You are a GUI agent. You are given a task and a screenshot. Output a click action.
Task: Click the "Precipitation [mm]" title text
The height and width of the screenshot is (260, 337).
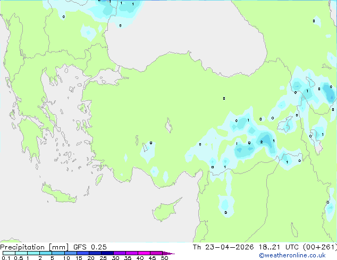[x=34, y=247]
